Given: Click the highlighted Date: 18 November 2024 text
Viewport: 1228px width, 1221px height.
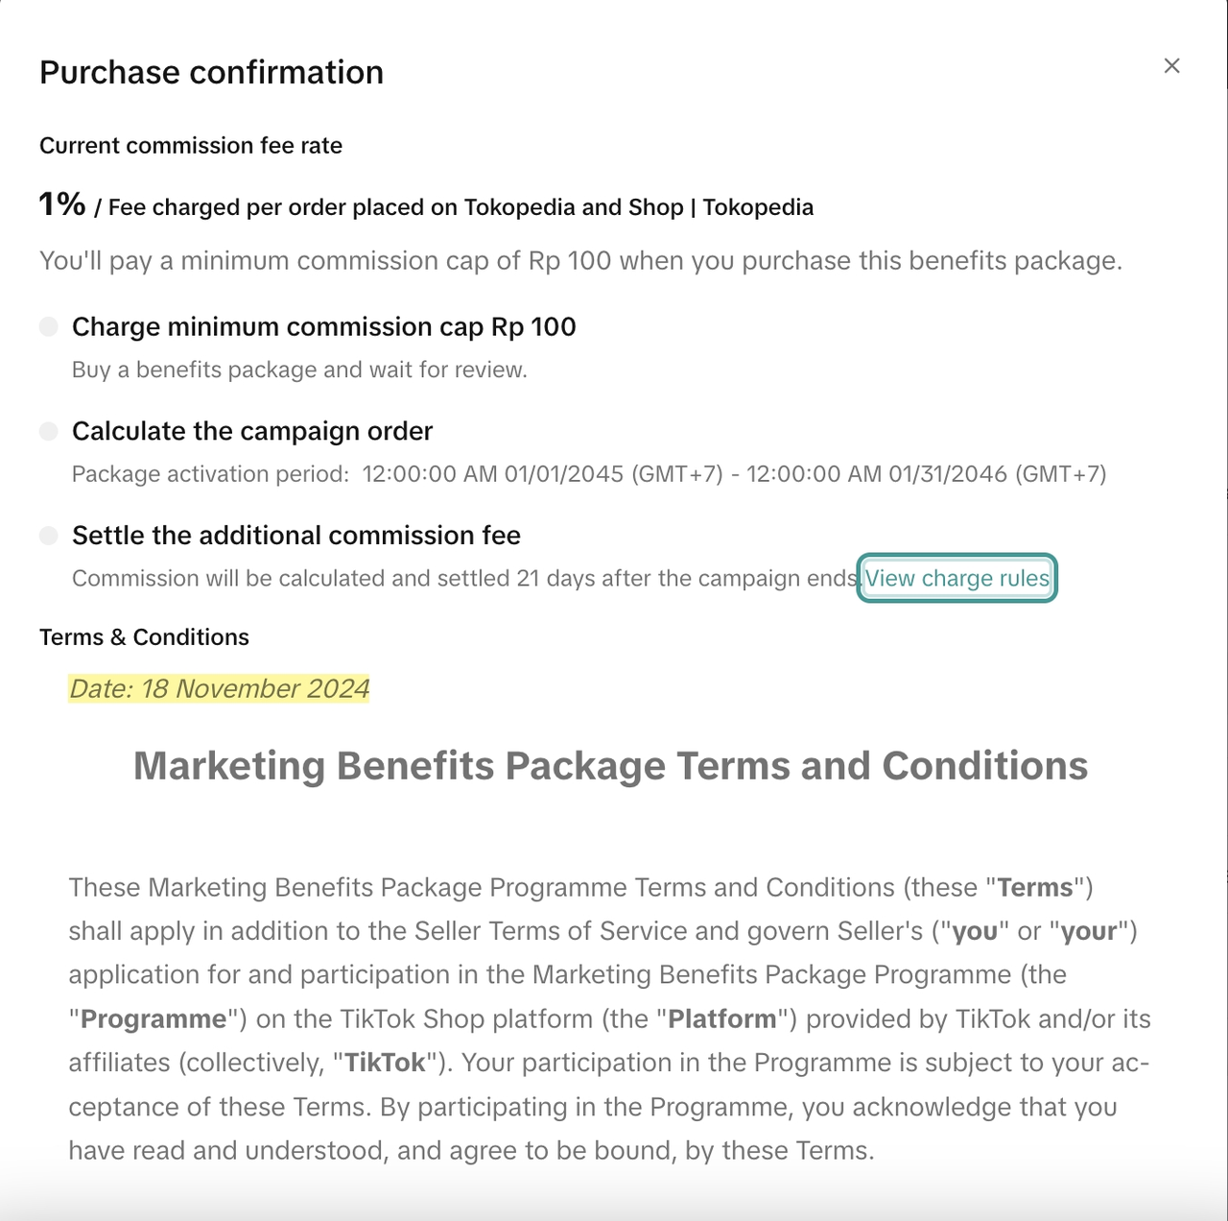Looking at the screenshot, I should pos(219,688).
